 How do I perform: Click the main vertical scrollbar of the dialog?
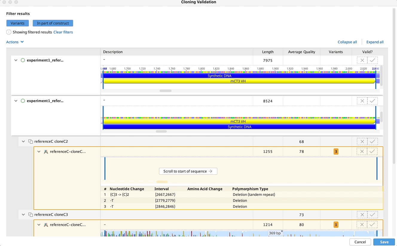click(394, 86)
